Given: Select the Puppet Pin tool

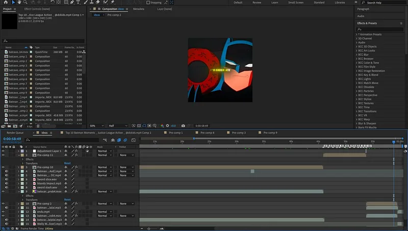Looking at the screenshot, I should click(x=113, y=3).
